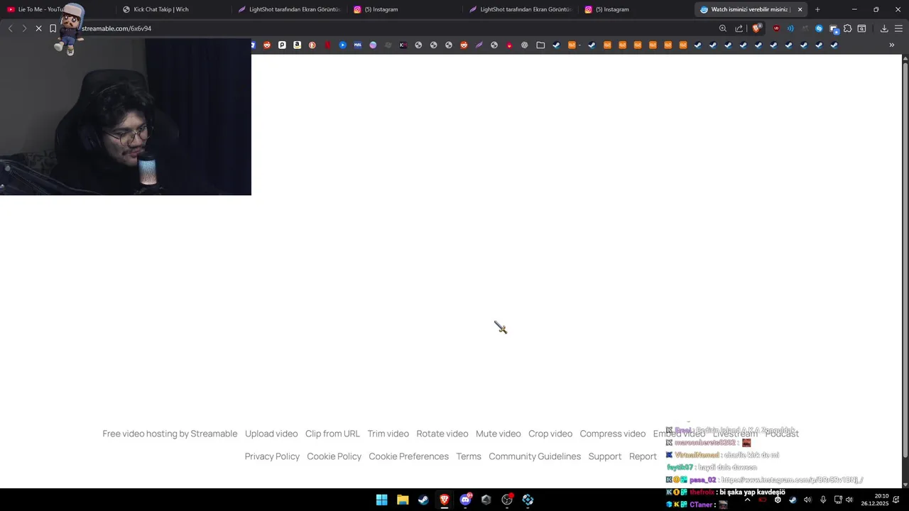Open Cookie Preferences link
Image resolution: width=909 pixels, height=511 pixels.
click(x=408, y=456)
